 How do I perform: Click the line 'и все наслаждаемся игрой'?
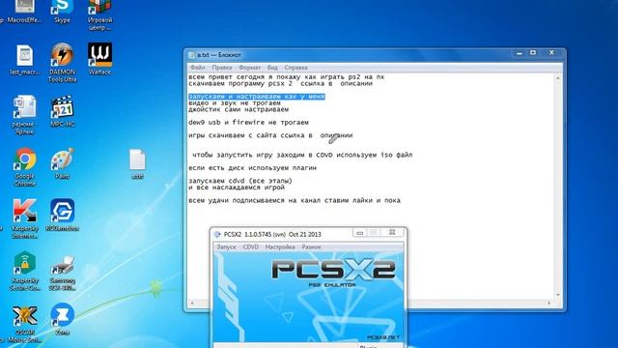point(237,187)
